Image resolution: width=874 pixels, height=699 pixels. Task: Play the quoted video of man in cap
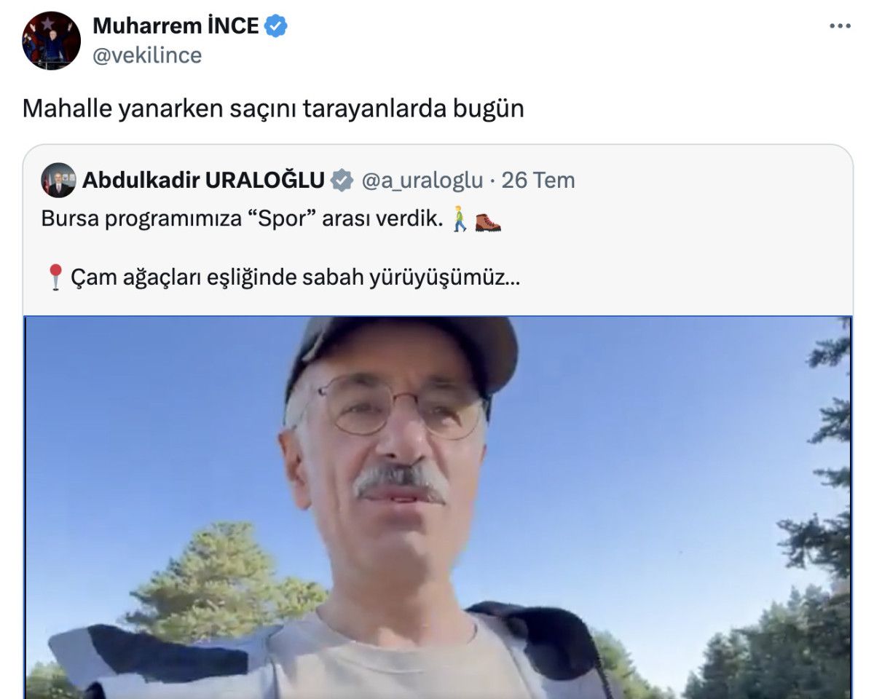tap(438, 508)
